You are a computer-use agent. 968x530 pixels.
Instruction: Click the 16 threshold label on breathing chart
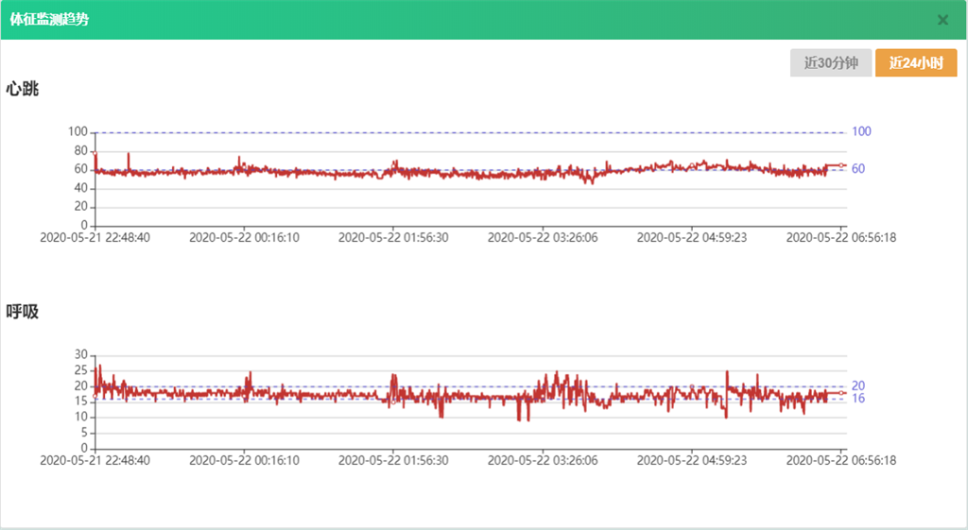point(858,399)
